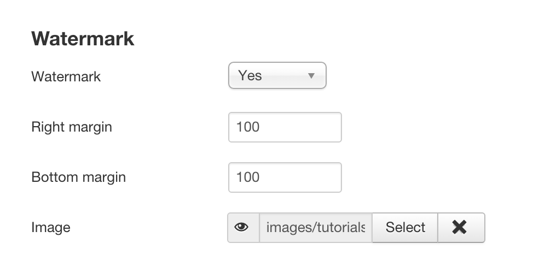Click the Watermark field label

[x=66, y=76]
